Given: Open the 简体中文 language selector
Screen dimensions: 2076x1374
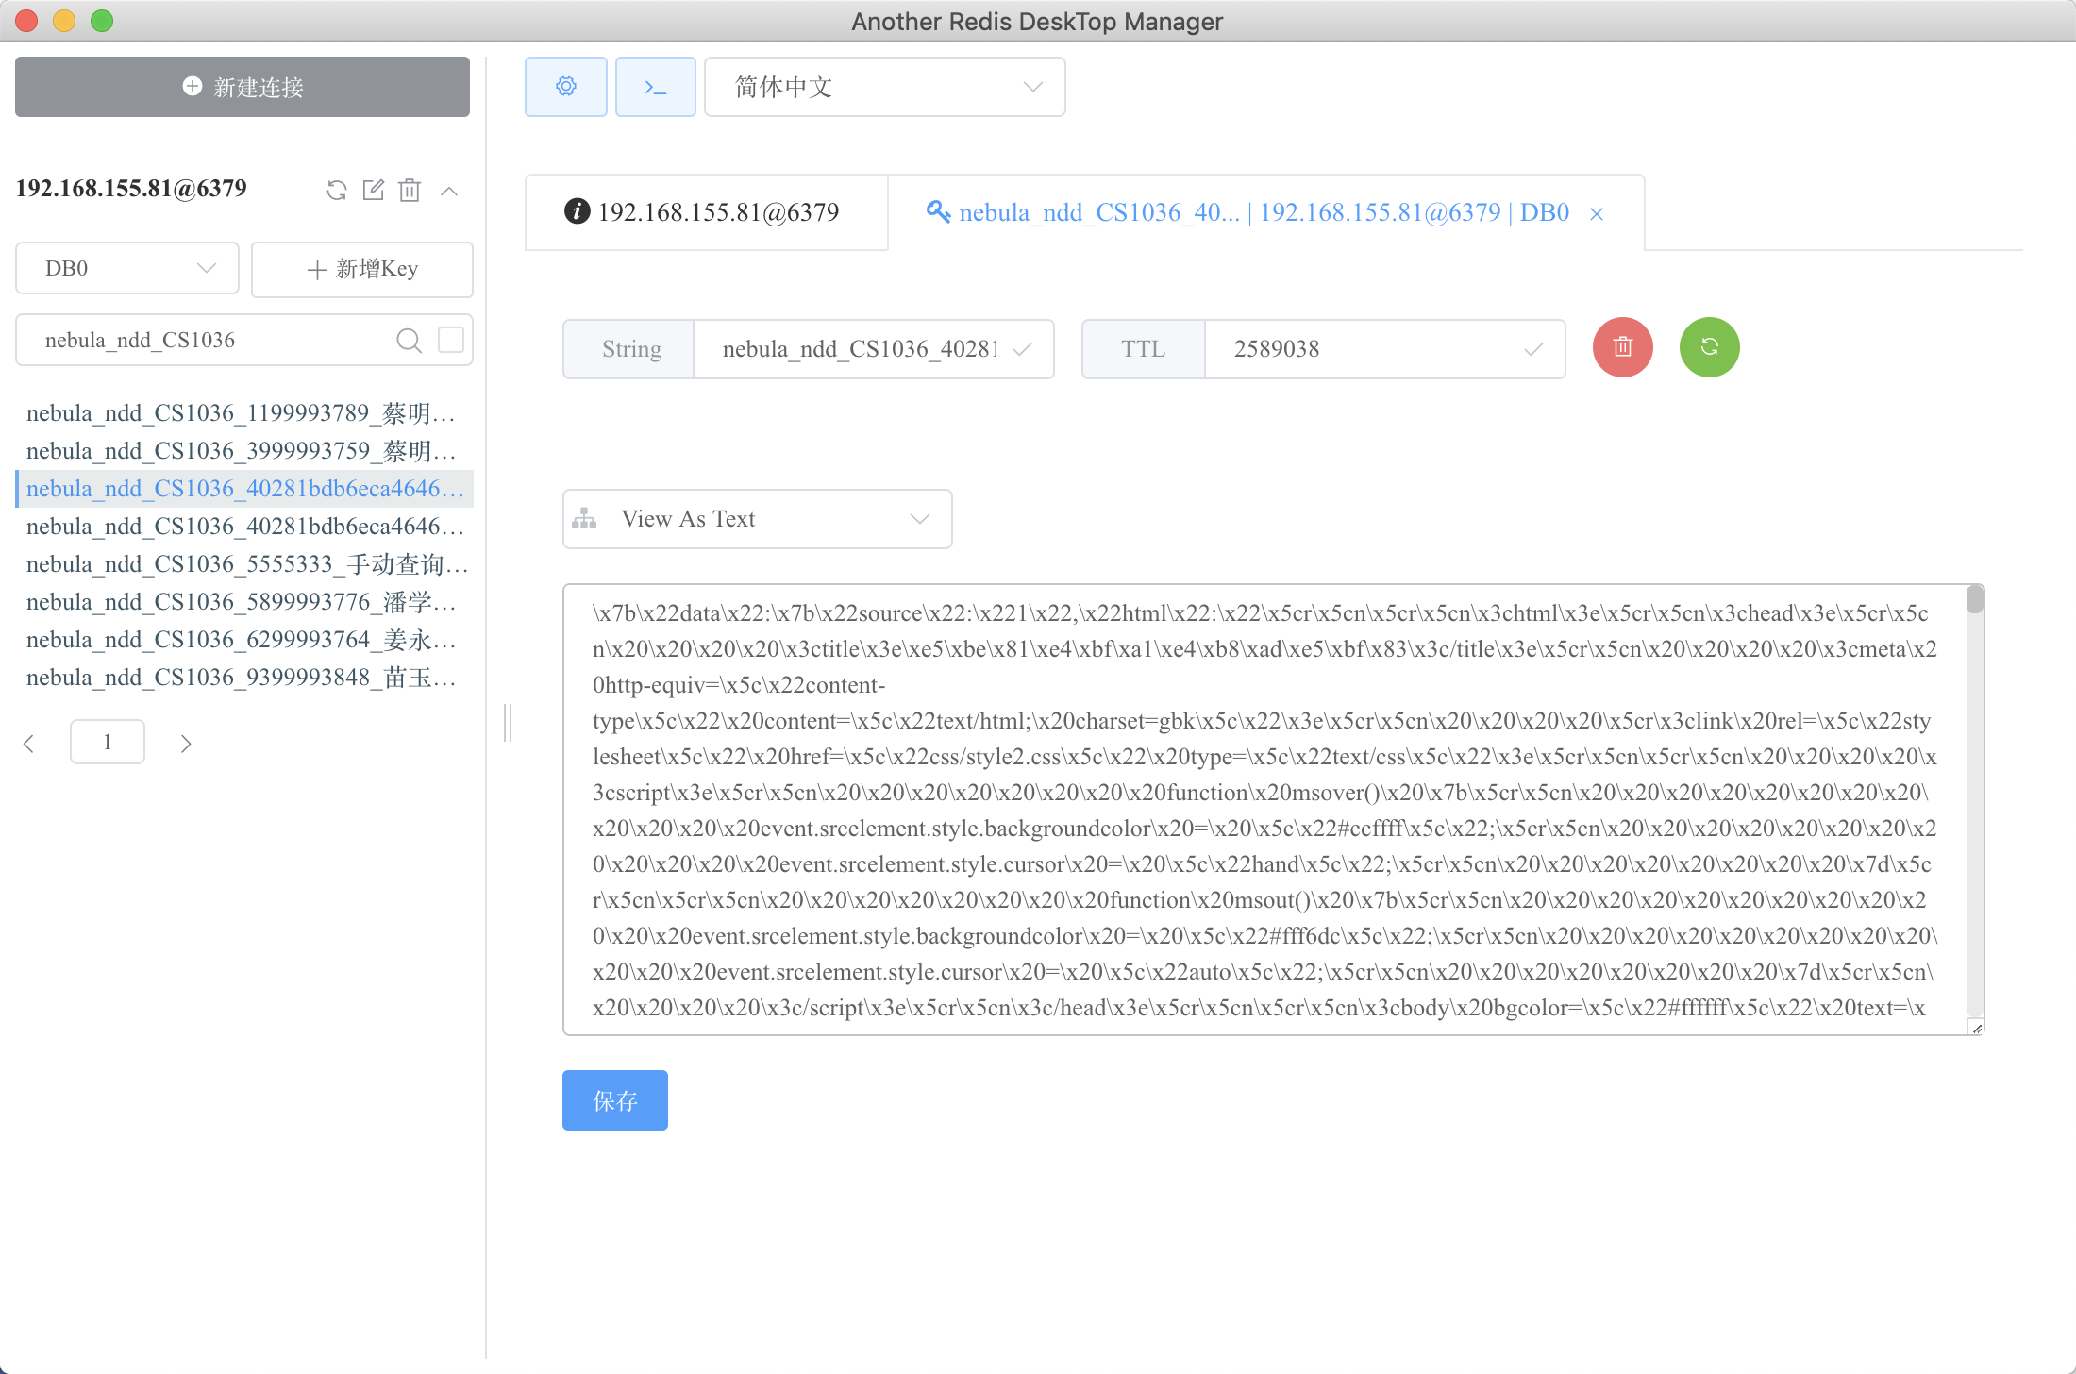Looking at the screenshot, I should pyautogui.click(x=883, y=86).
